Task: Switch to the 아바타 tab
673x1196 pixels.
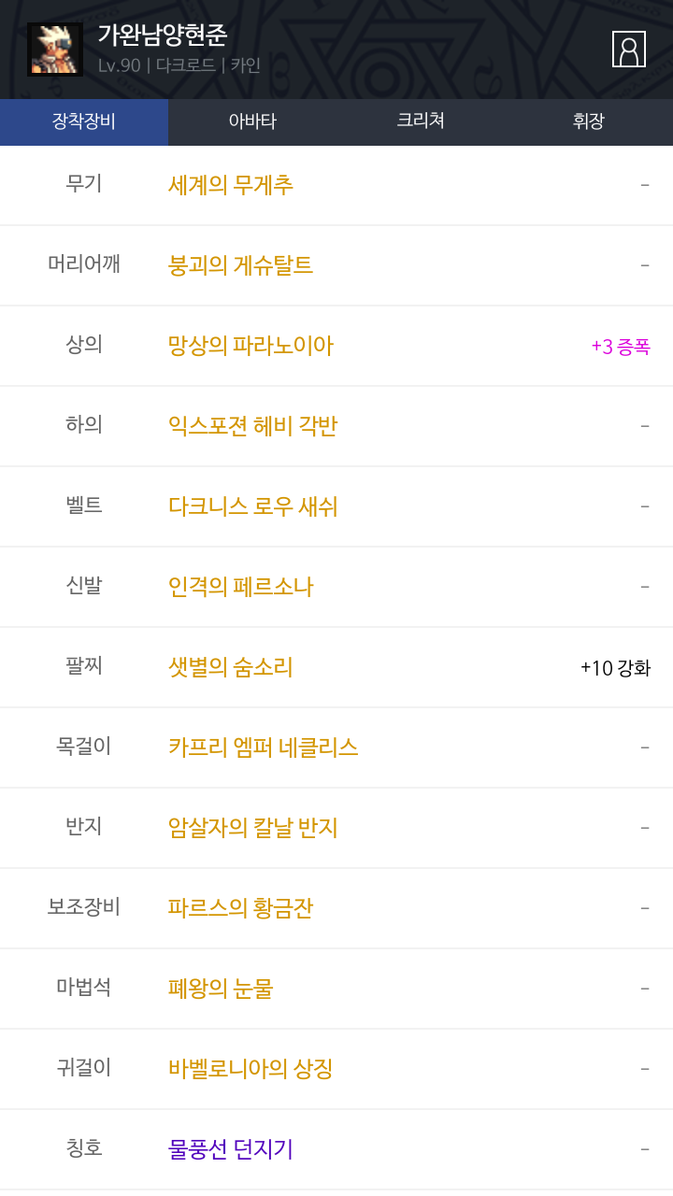Action: tap(252, 121)
